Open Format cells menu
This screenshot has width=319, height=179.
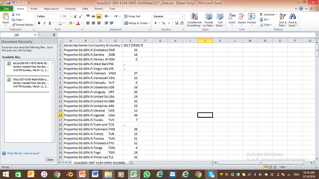point(251,20)
